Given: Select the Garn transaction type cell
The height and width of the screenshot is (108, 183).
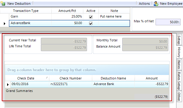Looking at the screenshot, I should (30, 17).
